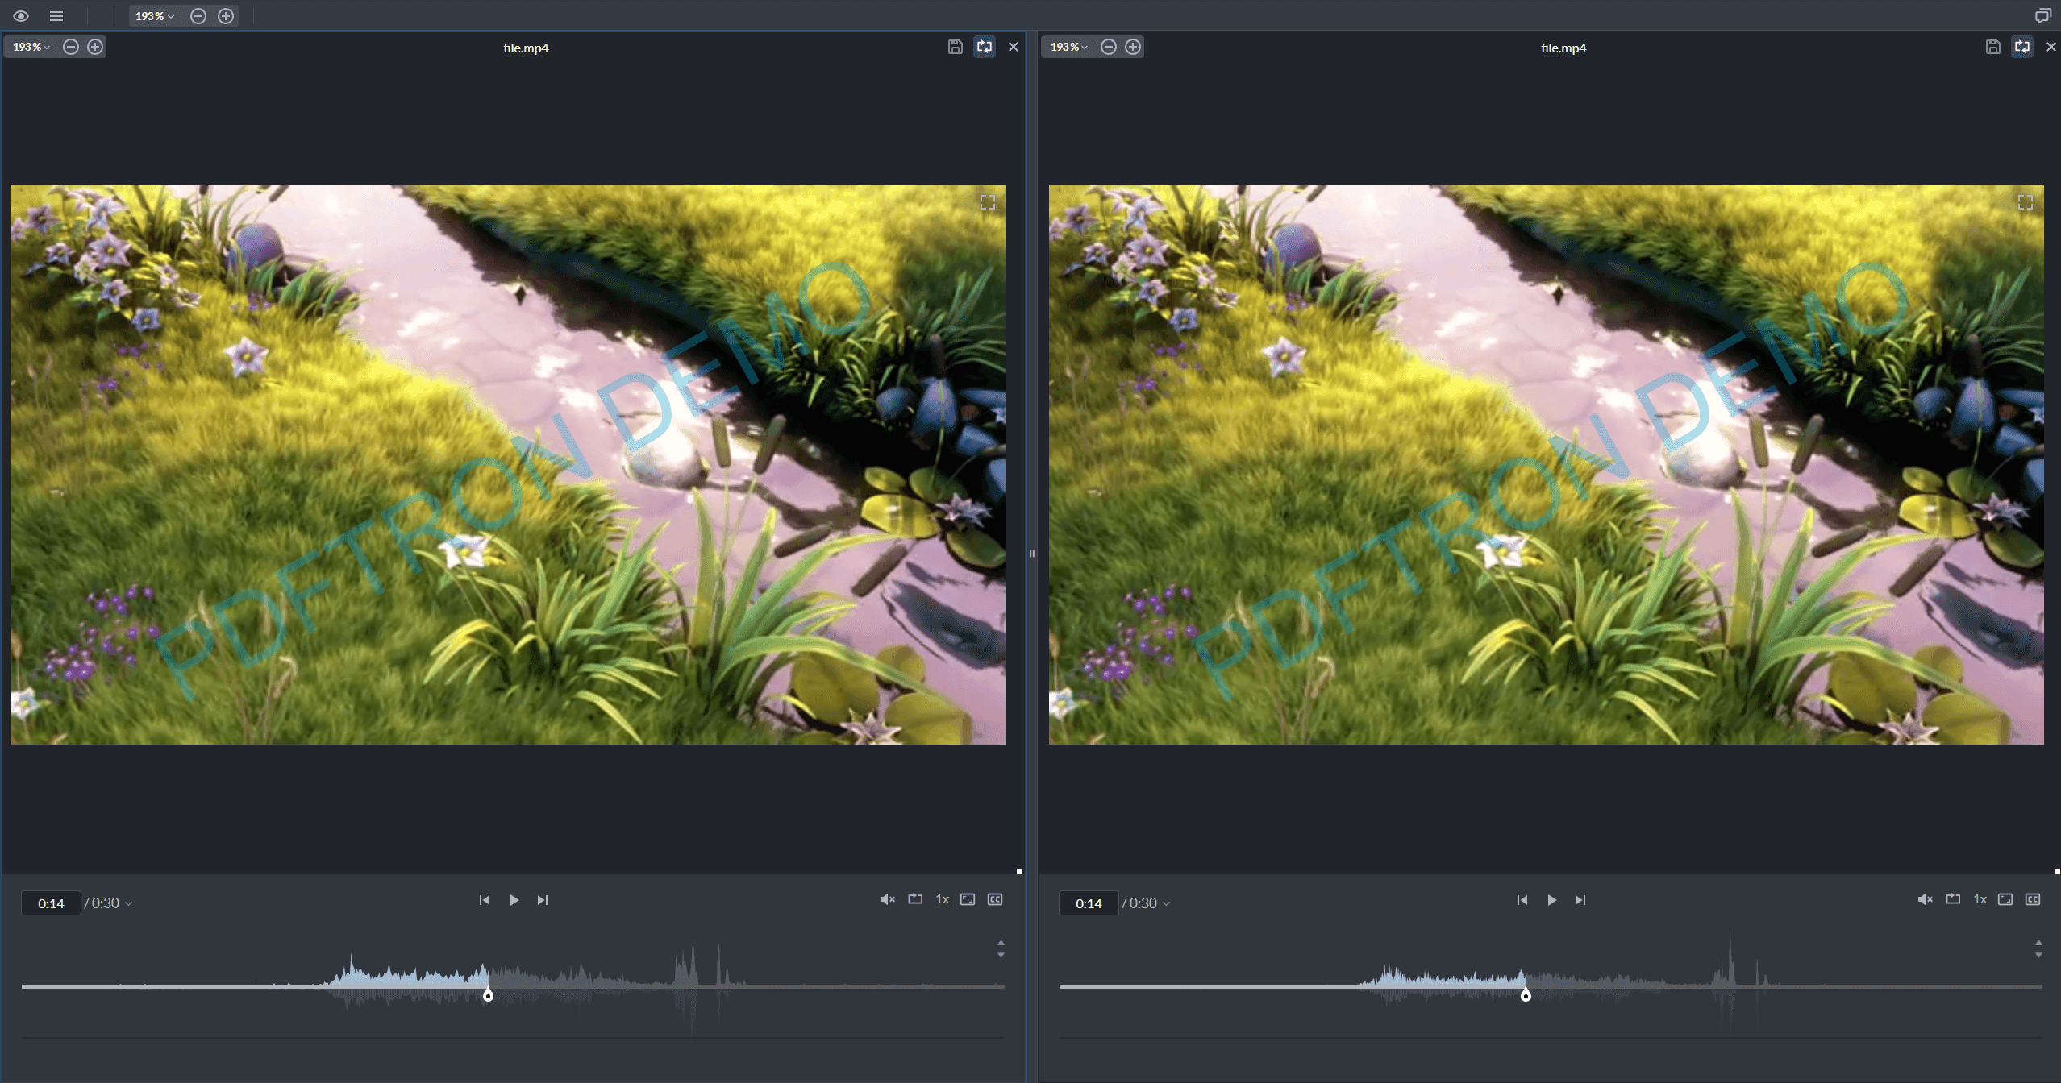Enter fullscreen on left video
Screen dimensions: 2061x1083
click(x=987, y=202)
